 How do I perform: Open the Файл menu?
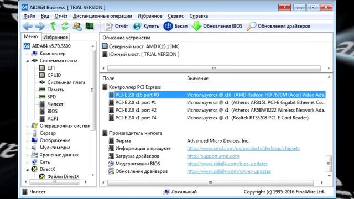[29, 16]
